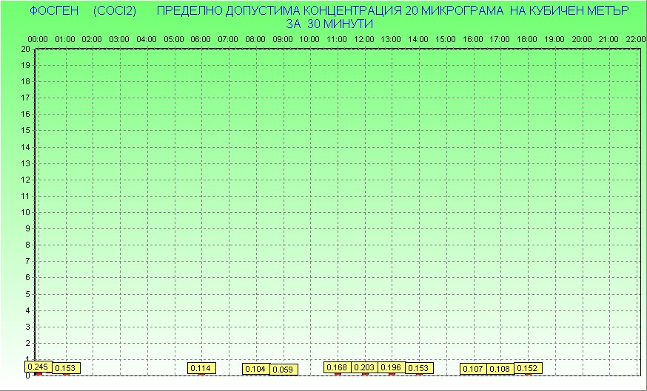
Task: Click the 0.059 data label
Action: (284, 370)
